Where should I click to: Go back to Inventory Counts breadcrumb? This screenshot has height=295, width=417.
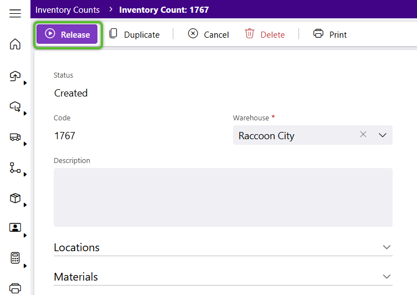click(68, 10)
